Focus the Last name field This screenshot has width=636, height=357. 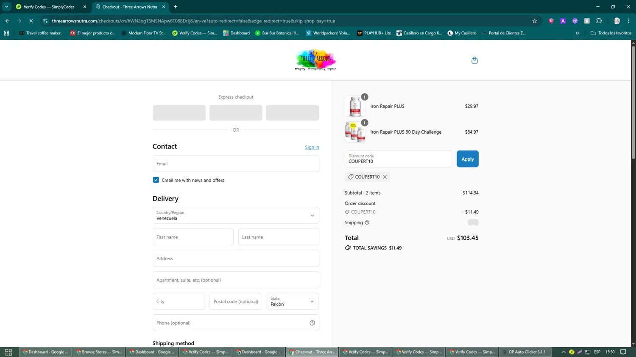click(279, 237)
